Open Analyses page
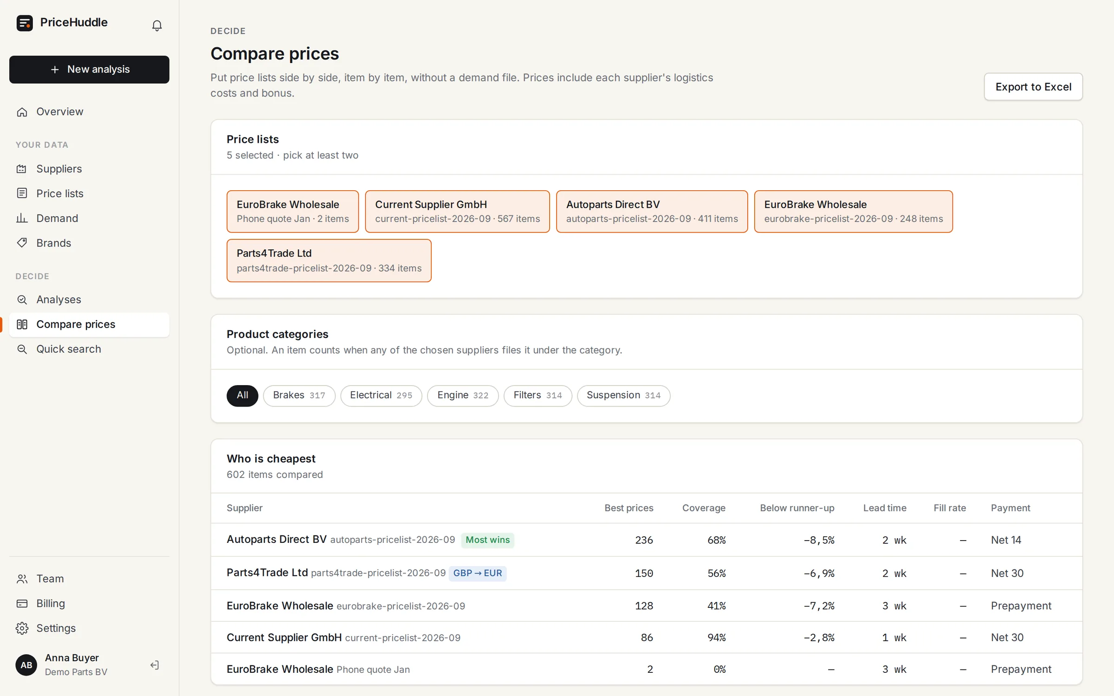The width and height of the screenshot is (1114, 696). tap(89, 300)
